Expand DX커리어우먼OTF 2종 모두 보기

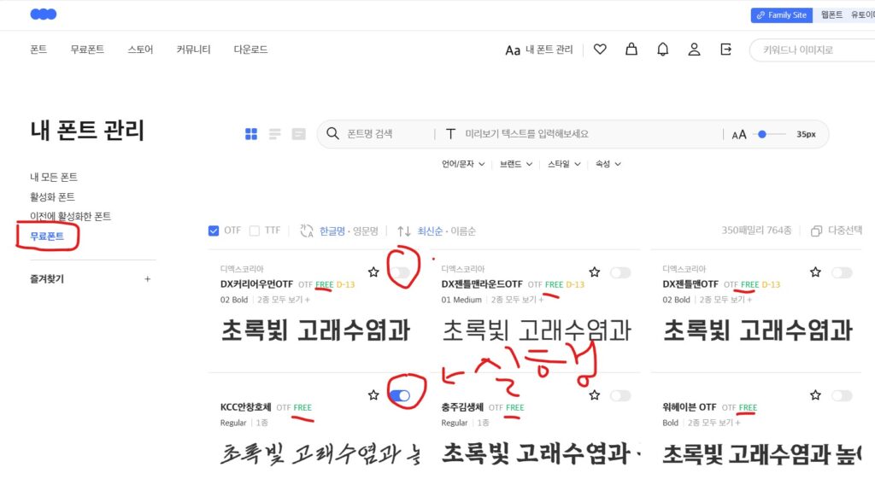(284, 300)
